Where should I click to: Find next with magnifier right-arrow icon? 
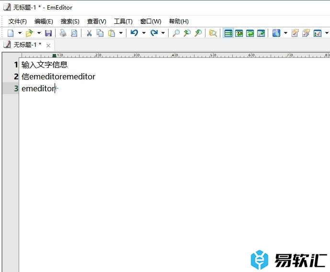[198, 33]
